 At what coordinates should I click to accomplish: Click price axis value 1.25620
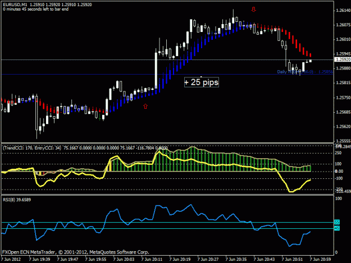point(343,127)
